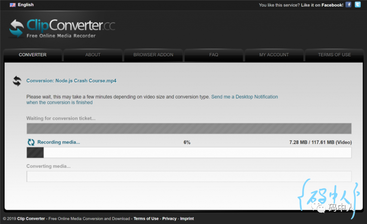Click the Facebook icon in the header
Image resolution: width=367 pixels, height=224 pixels.
(x=348, y=5)
